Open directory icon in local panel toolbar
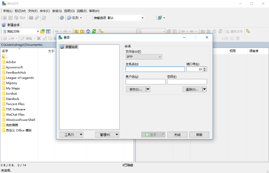The image size is (269, 173). pos(43,31)
